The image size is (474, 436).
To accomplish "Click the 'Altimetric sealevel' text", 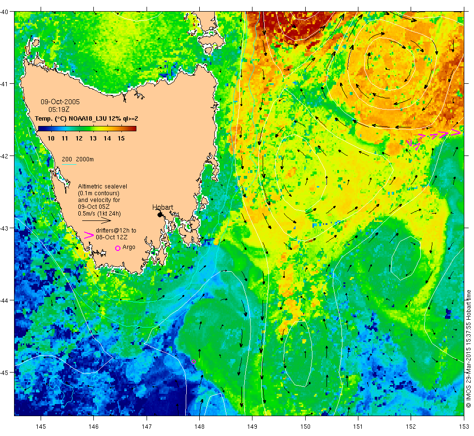I will point(103,186).
